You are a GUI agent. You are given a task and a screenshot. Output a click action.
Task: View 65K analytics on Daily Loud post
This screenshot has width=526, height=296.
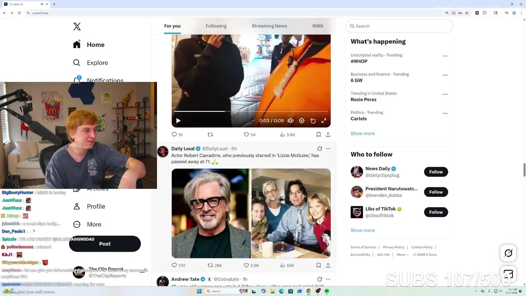coord(287,266)
